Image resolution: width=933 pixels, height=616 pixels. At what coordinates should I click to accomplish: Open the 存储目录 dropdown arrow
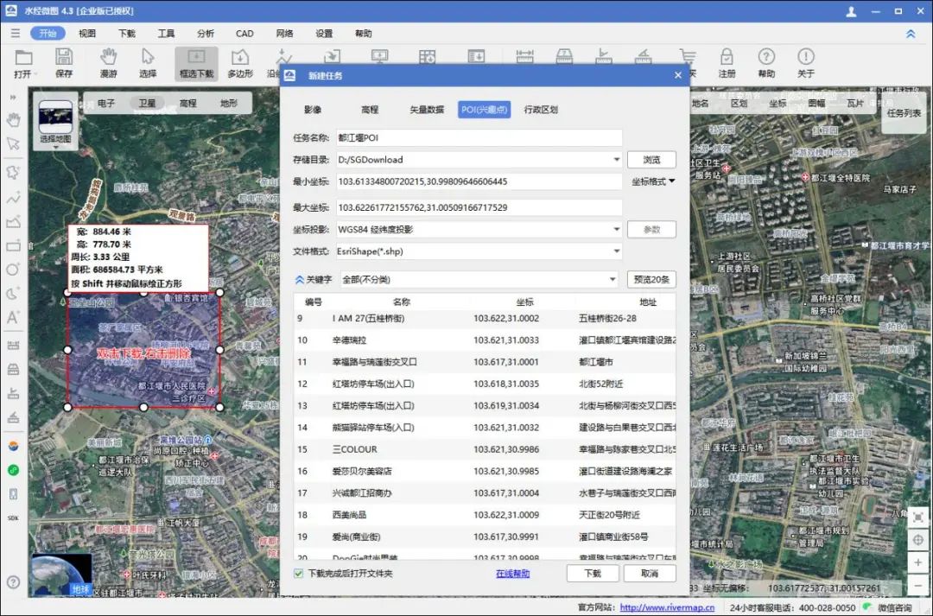pyautogui.click(x=617, y=160)
